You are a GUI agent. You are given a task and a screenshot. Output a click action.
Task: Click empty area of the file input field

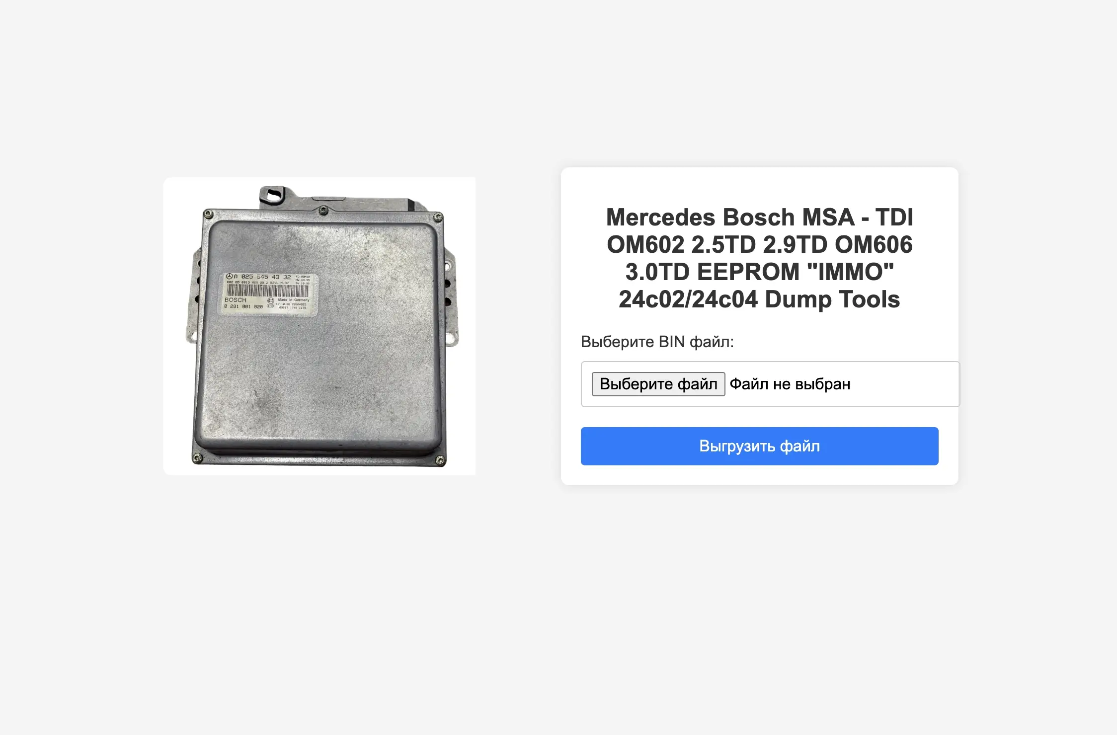[x=904, y=384]
